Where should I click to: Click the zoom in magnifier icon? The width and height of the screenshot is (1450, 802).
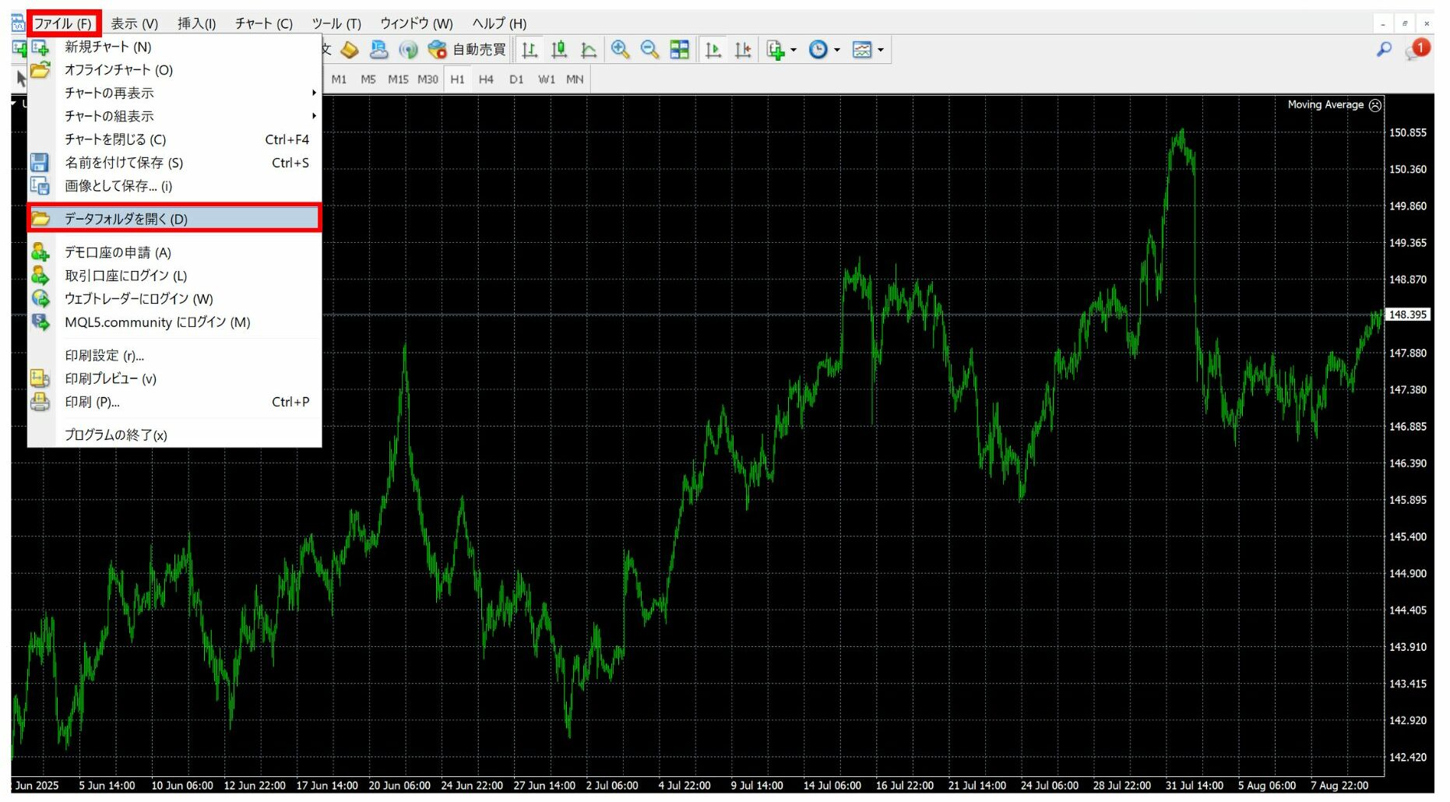(x=620, y=50)
